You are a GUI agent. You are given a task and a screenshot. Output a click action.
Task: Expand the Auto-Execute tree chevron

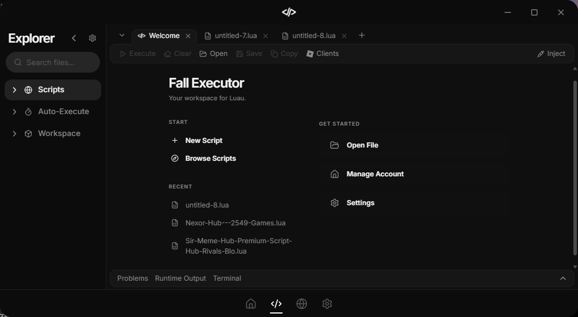pyautogui.click(x=14, y=111)
